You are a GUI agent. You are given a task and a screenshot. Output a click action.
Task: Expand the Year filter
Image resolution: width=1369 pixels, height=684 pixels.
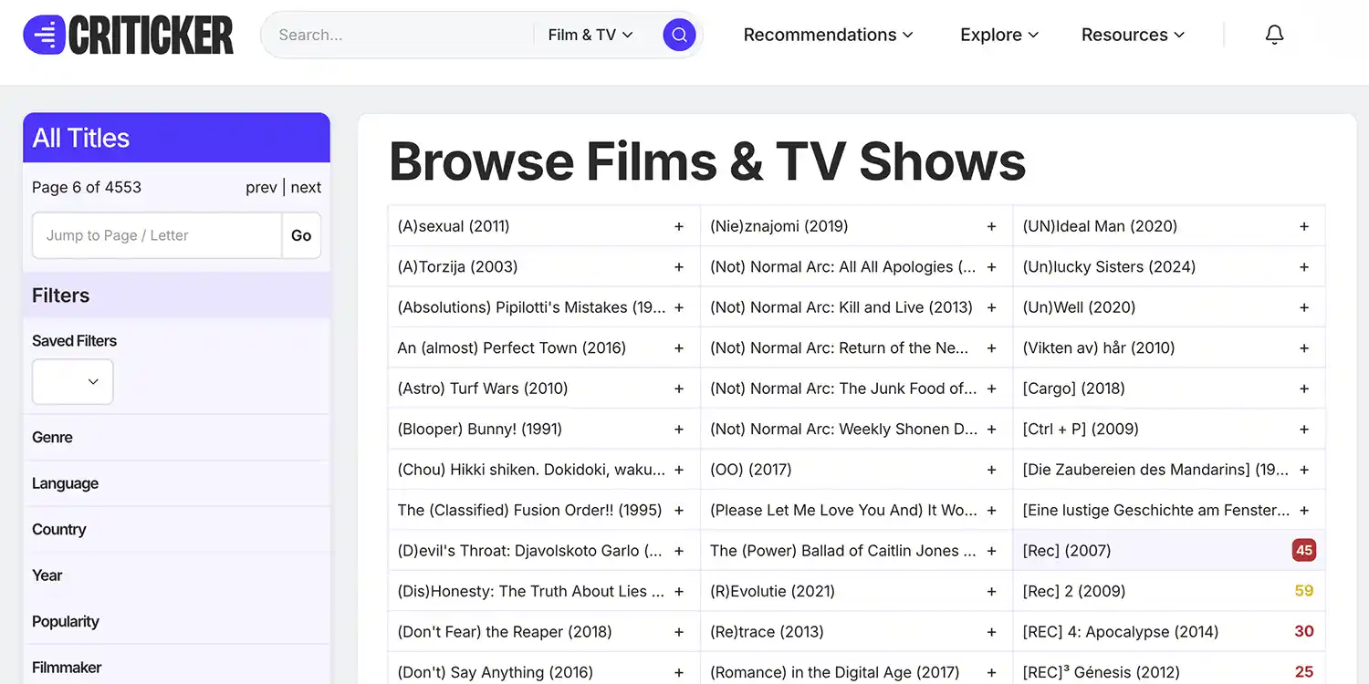pos(176,575)
